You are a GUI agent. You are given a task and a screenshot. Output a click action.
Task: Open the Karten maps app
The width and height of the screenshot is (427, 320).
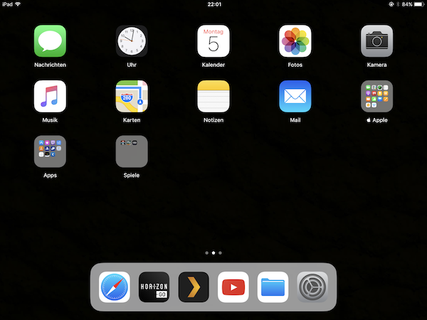coord(132,96)
